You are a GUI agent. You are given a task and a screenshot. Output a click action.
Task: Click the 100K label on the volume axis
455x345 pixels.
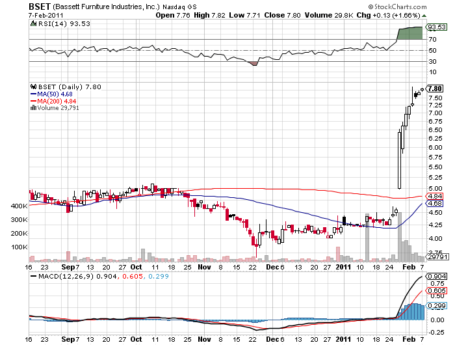coord(19,247)
